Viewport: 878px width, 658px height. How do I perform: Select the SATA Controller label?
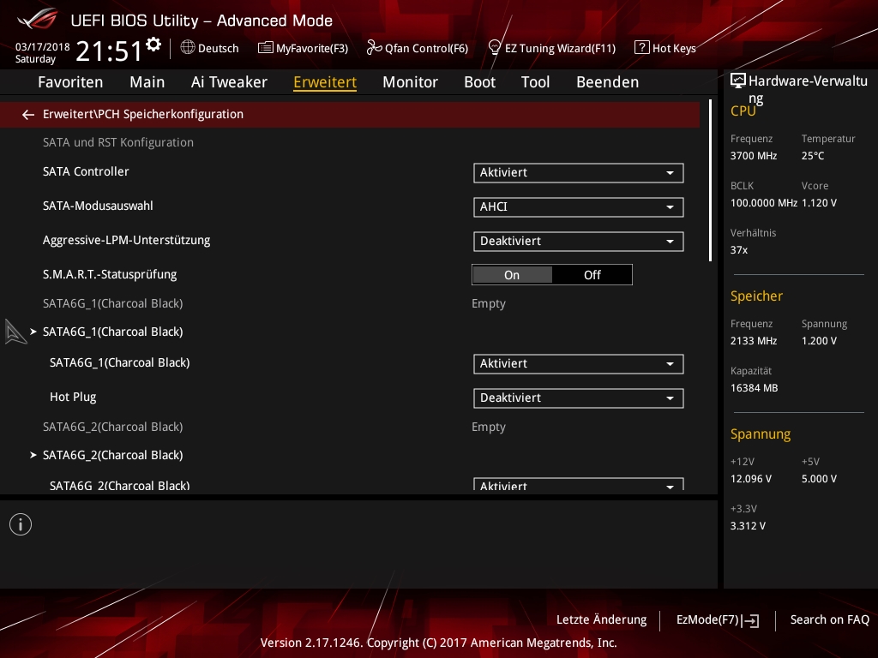pyautogui.click(x=86, y=171)
